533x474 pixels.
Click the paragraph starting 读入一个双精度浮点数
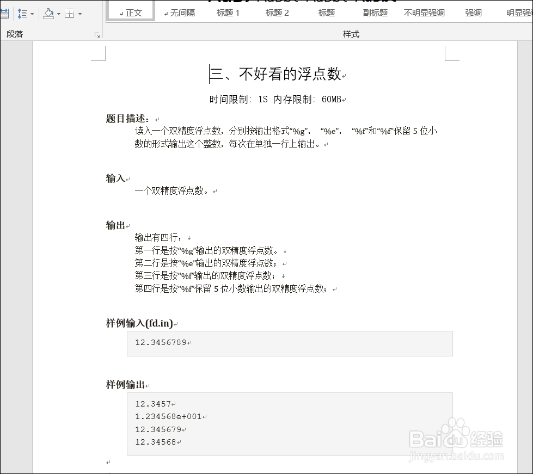[286, 131]
